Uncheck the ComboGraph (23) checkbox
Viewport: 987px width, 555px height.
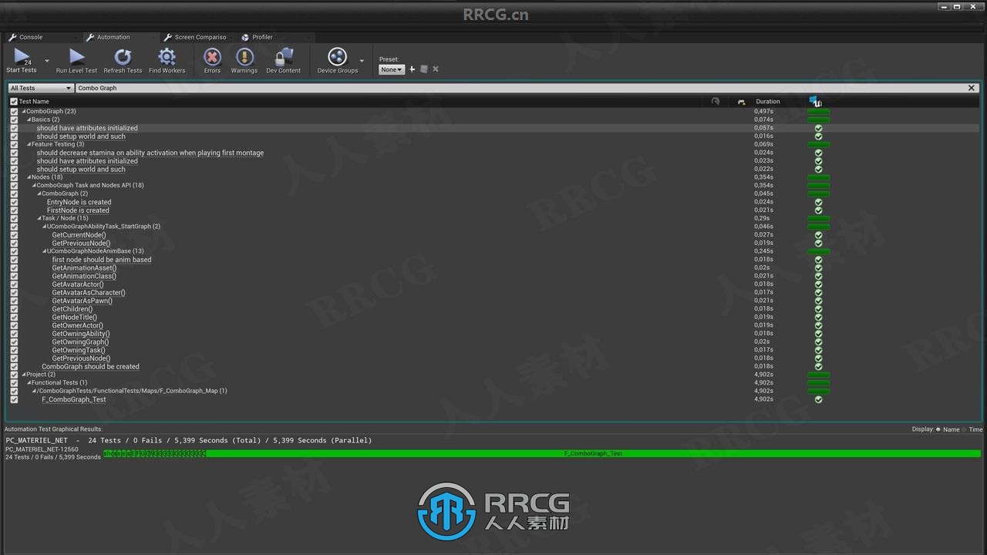pos(14,112)
